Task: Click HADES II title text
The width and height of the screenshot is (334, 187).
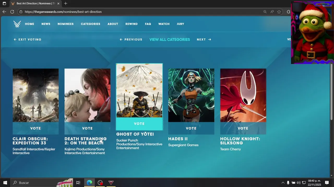Action: pos(178,139)
